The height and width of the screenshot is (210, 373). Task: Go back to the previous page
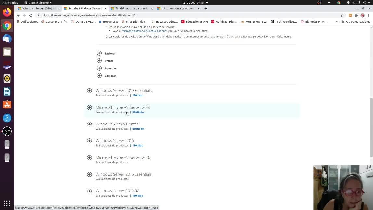[18, 15]
